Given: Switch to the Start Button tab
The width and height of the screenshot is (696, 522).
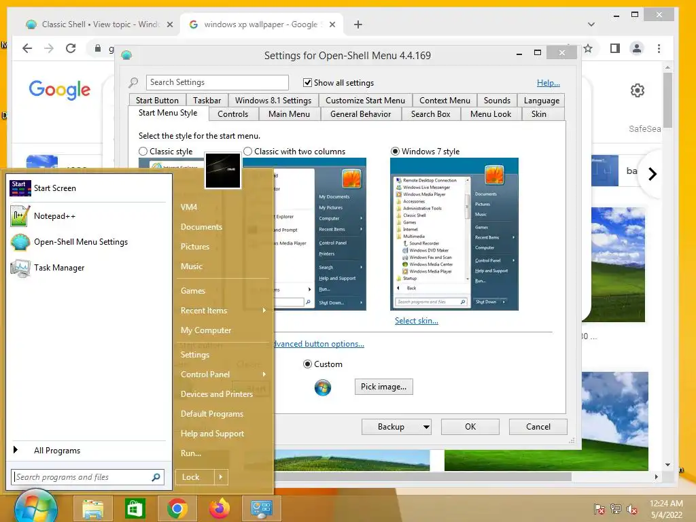Looking at the screenshot, I should (157, 101).
